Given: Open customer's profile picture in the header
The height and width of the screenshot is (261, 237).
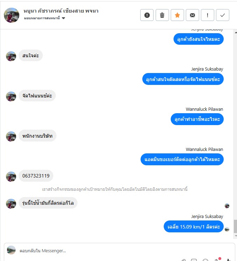Looking at the screenshot, I should (x=12, y=15).
